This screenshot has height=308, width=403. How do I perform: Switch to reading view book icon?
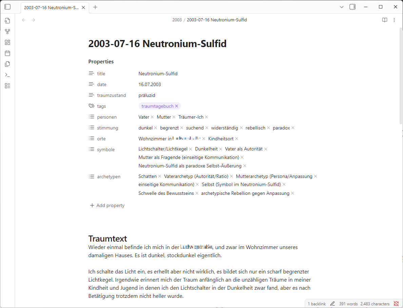click(x=384, y=20)
